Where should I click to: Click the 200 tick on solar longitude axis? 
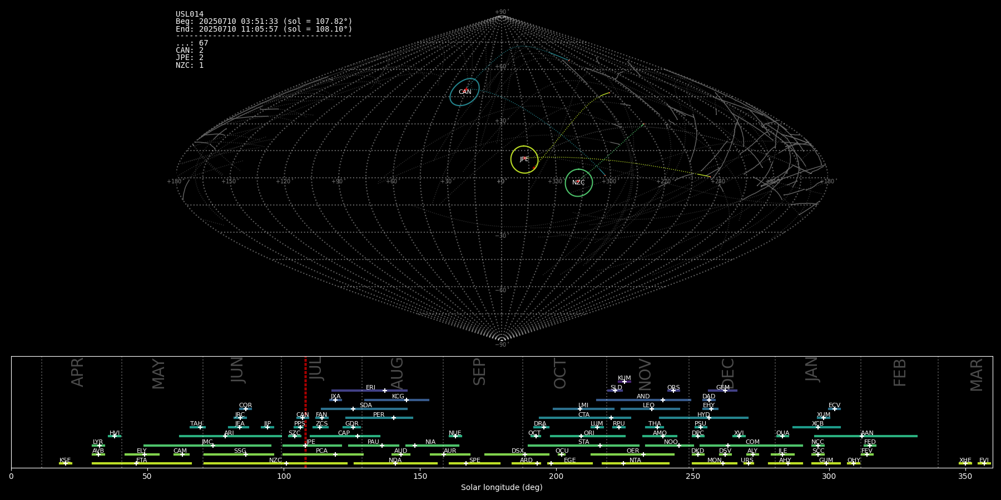(556, 476)
